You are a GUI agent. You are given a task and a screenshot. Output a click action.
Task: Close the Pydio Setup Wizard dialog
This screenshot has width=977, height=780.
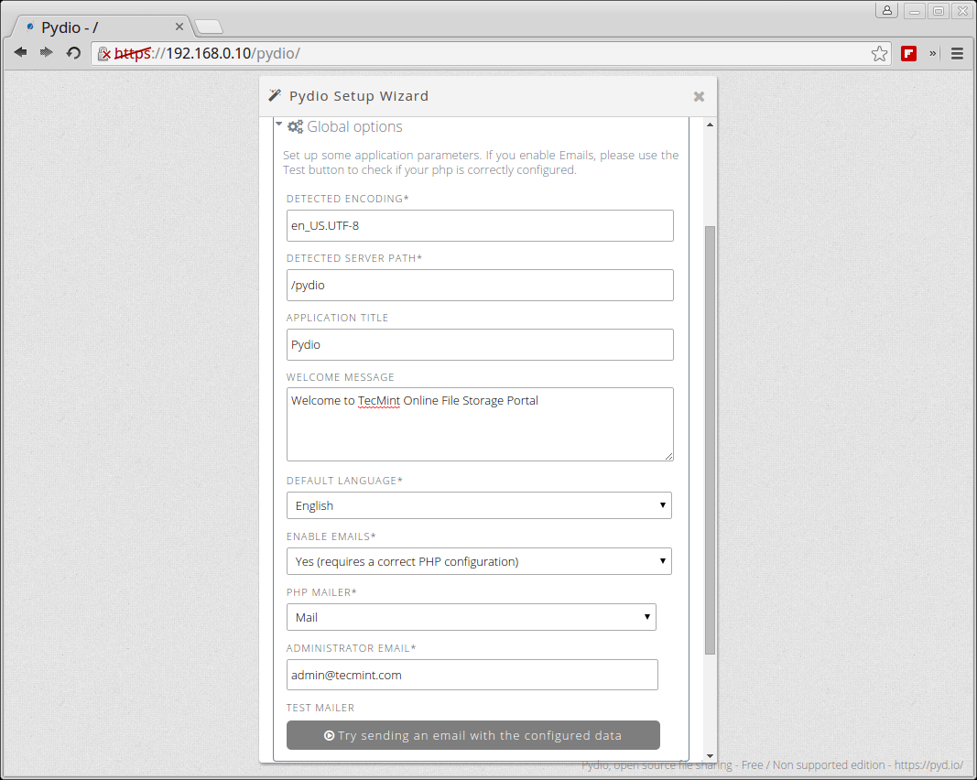click(699, 96)
